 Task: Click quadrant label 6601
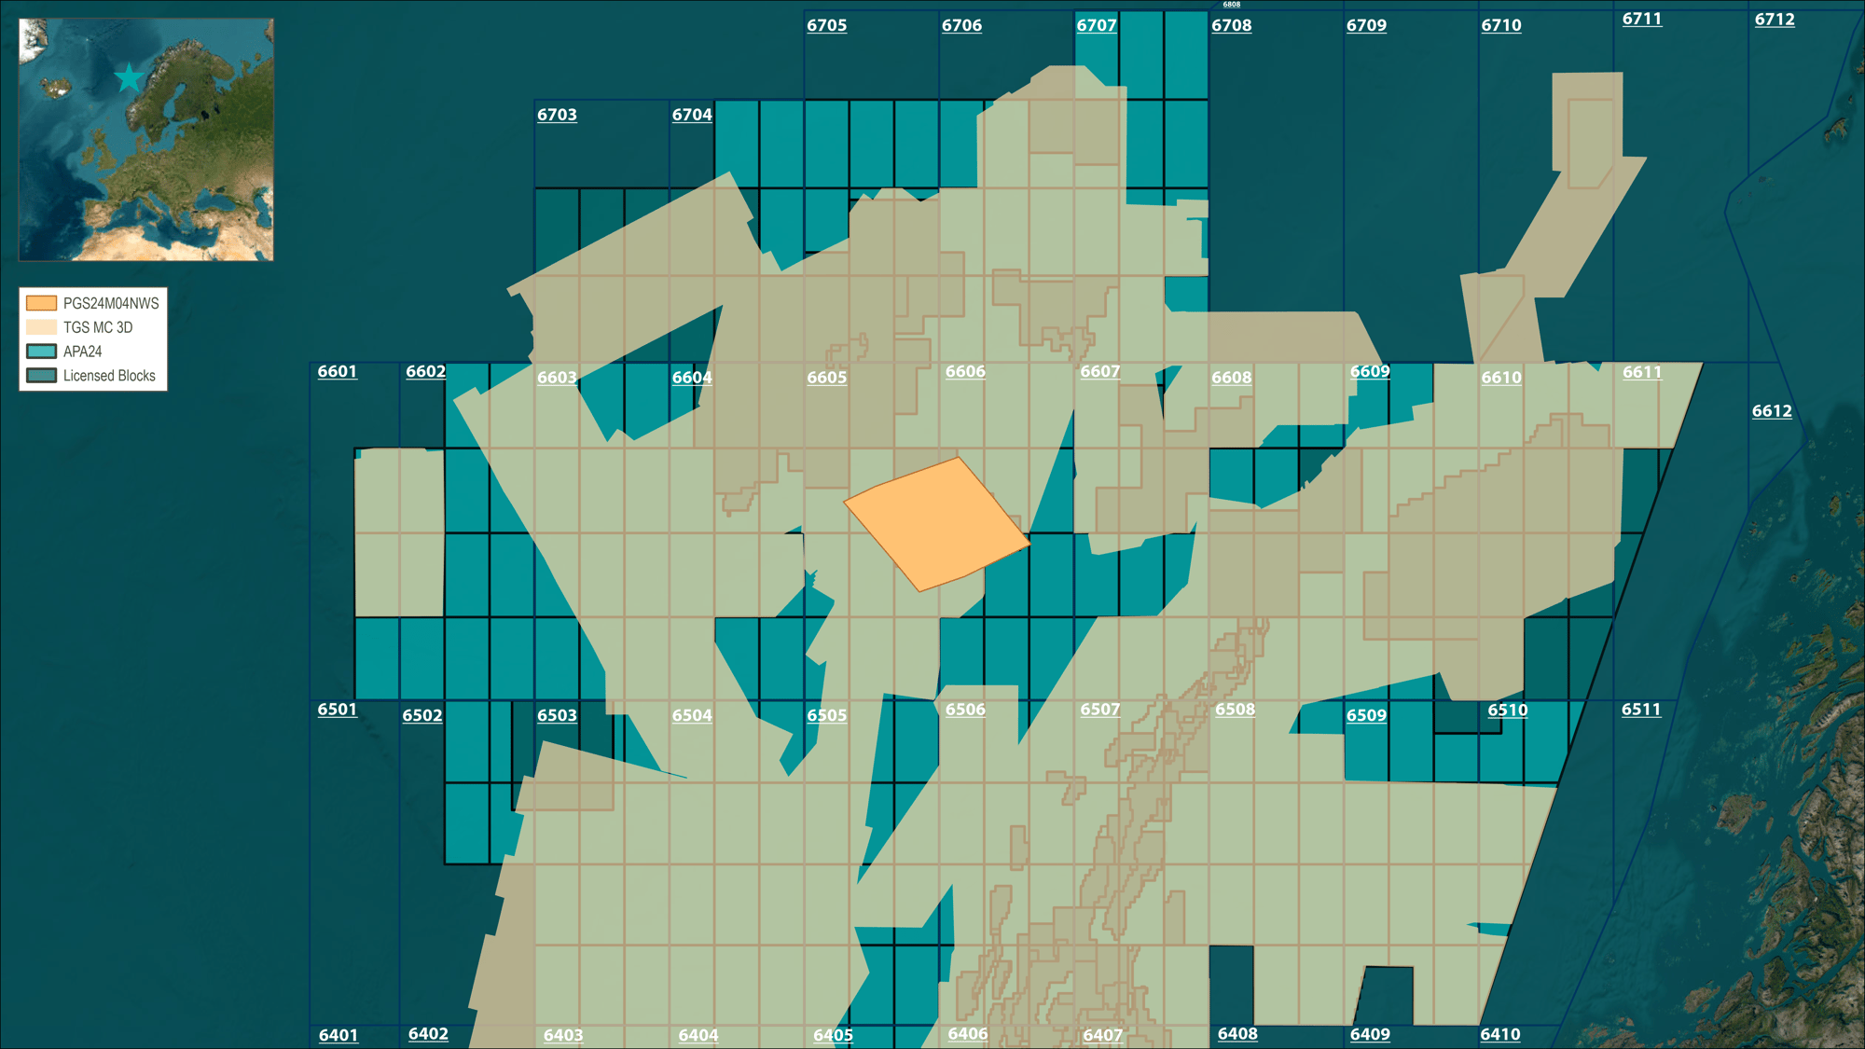tap(337, 371)
